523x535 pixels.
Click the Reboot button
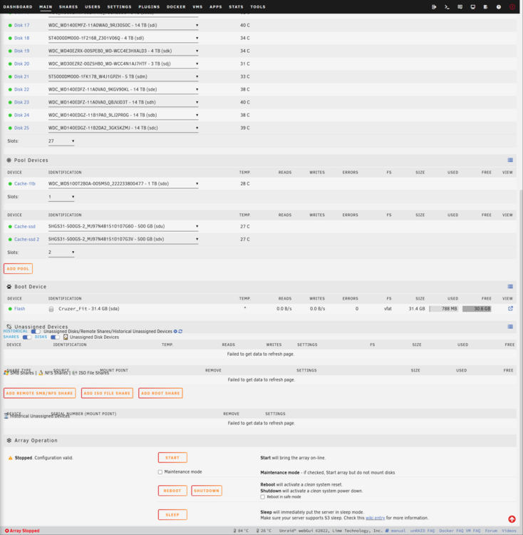pos(172,491)
